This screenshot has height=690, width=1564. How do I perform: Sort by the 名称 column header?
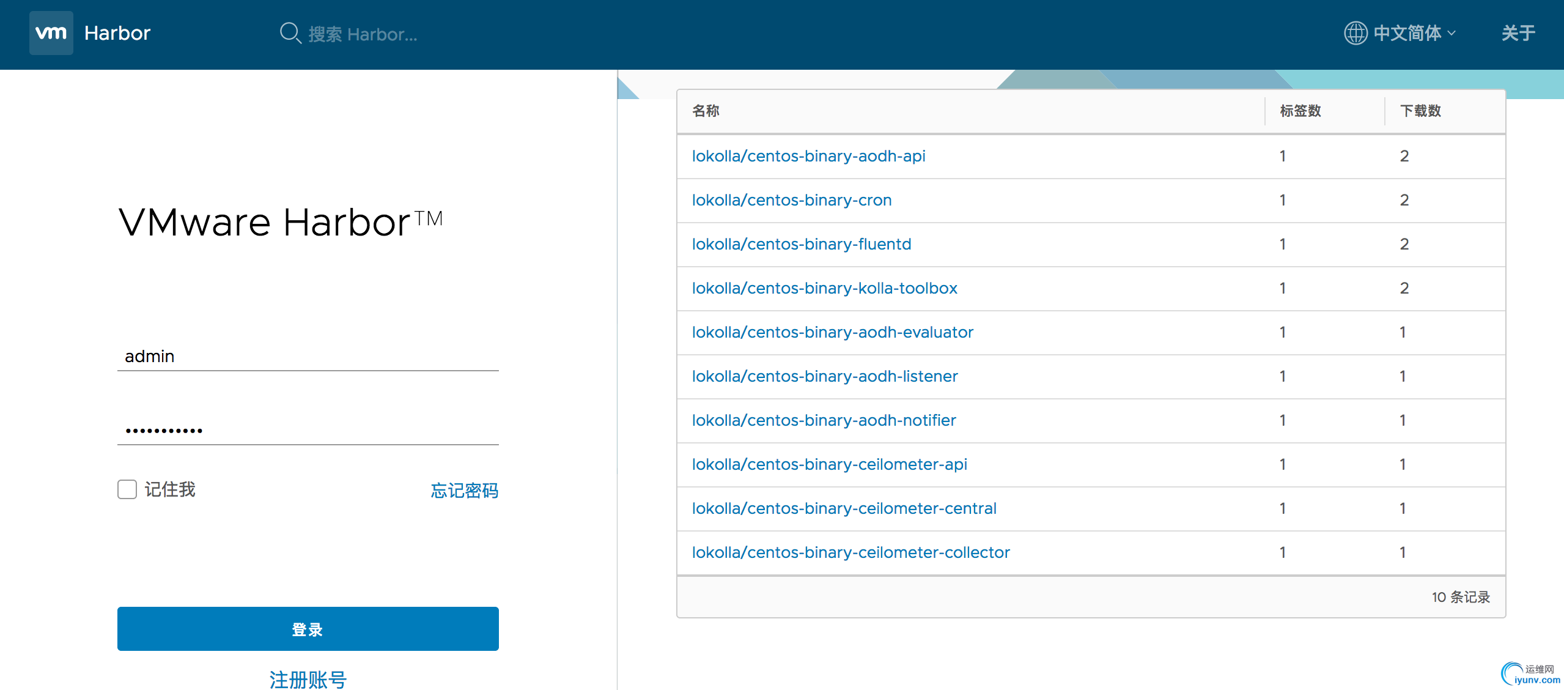click(x=706, y=111)
